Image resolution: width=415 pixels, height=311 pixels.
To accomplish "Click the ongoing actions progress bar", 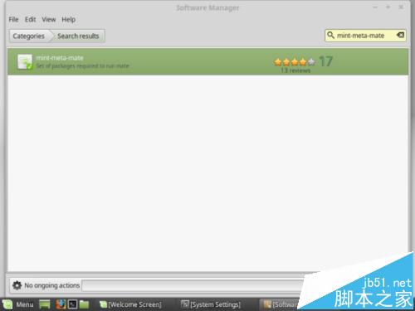I will (193, 285).
